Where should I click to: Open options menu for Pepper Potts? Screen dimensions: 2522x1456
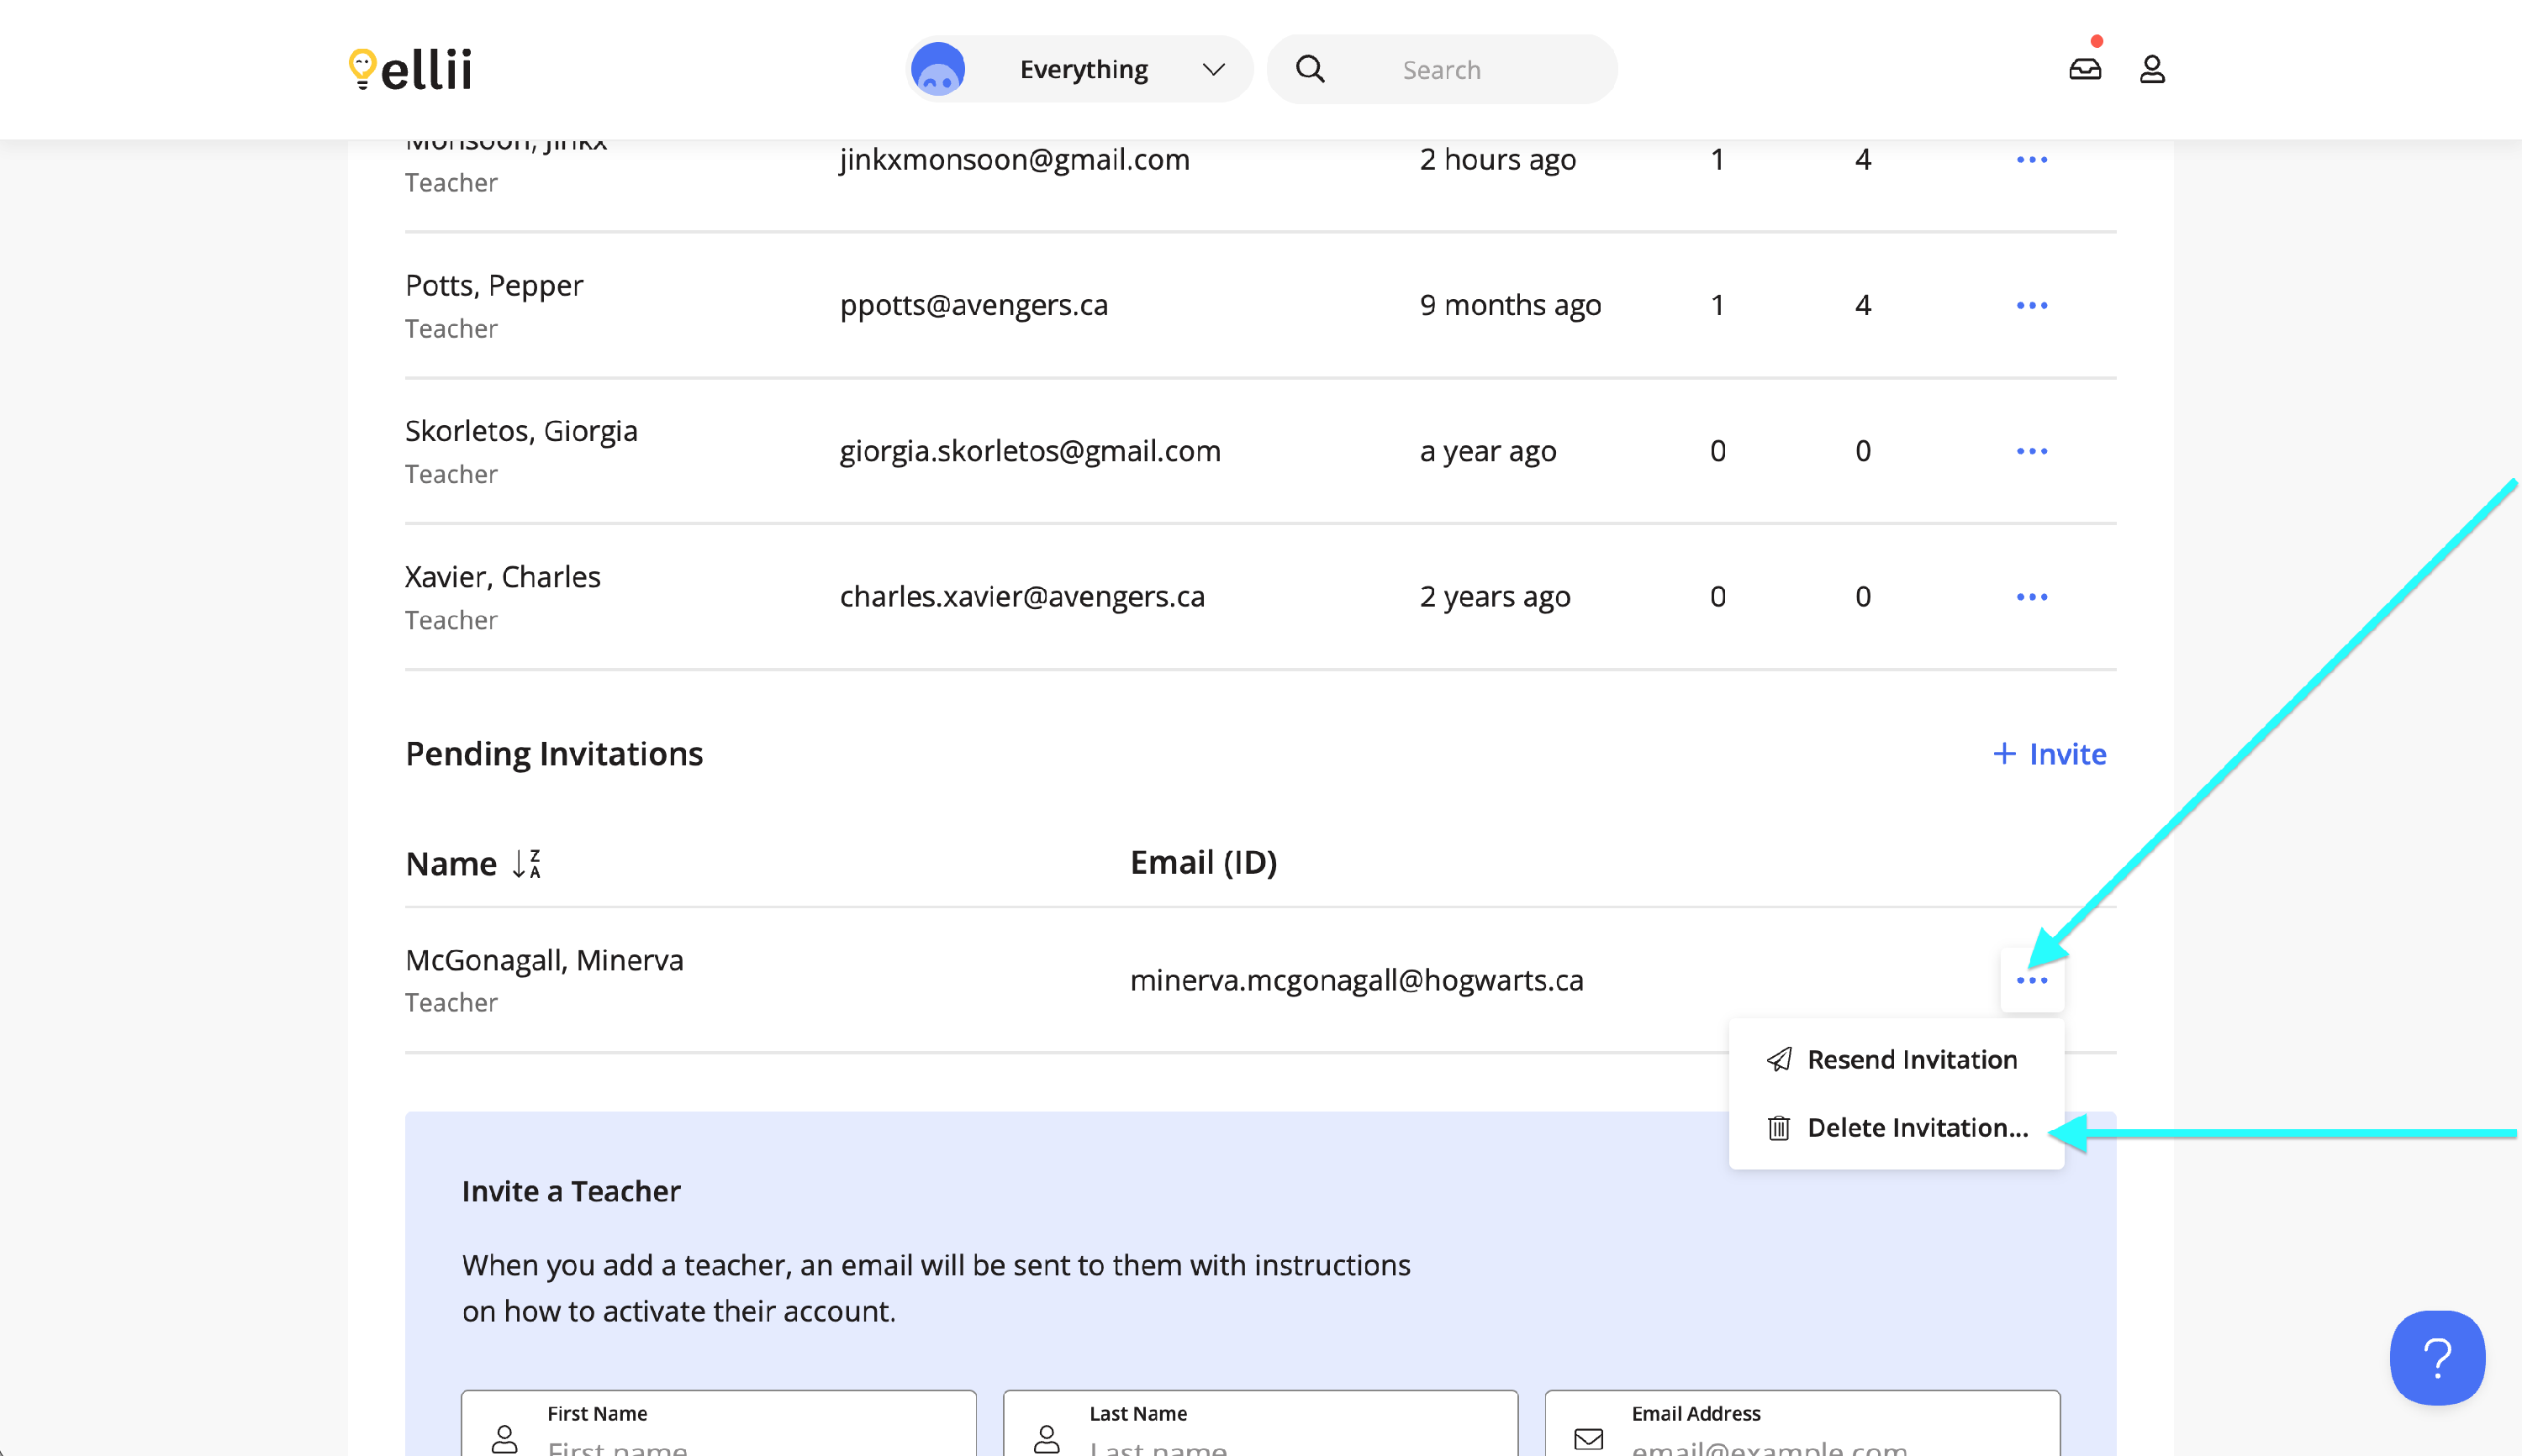point(2031,305)
